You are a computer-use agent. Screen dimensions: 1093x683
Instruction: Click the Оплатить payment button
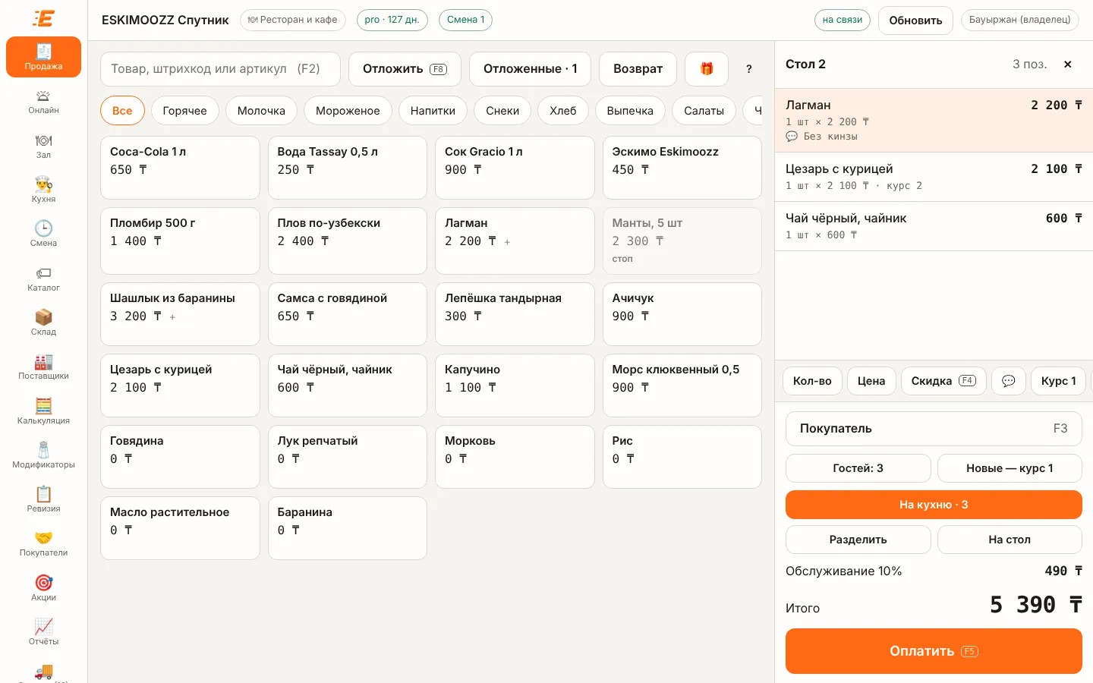point(934,651)
